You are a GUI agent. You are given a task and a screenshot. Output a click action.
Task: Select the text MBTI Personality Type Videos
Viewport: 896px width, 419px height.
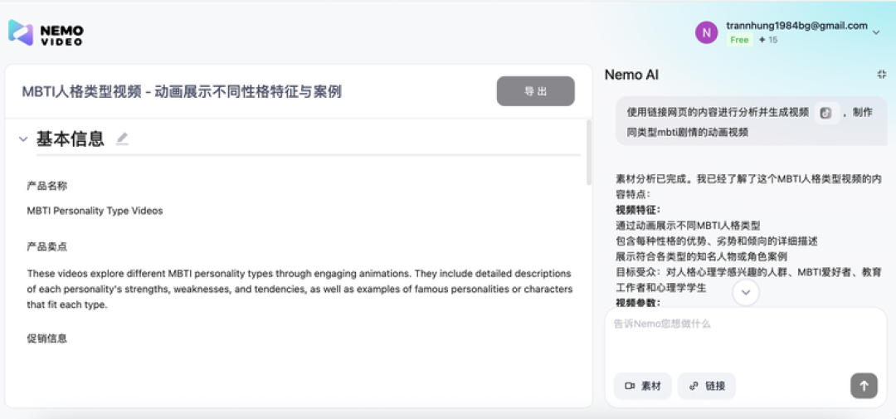click(x=95, y=211)
